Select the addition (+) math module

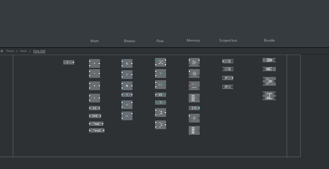[x=94, y=64]
